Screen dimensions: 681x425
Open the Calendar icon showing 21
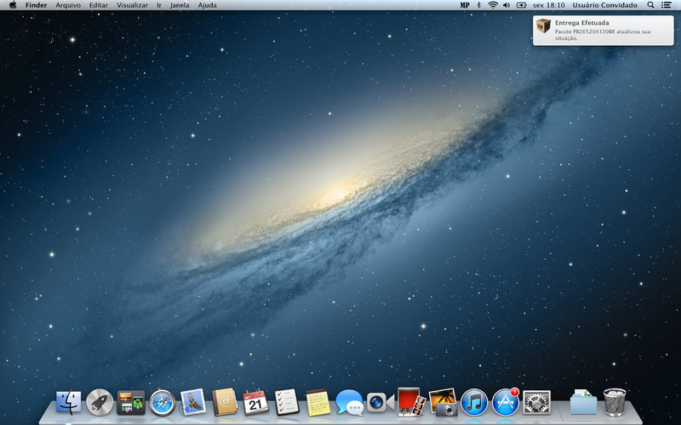tap(255, 402)
